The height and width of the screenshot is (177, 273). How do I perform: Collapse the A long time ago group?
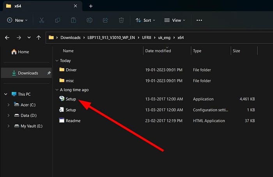pyautogui.click(x=57, y=90)
